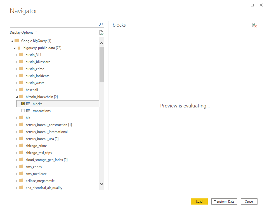Click the Load button
267x211 pixels.
(199, 201)
